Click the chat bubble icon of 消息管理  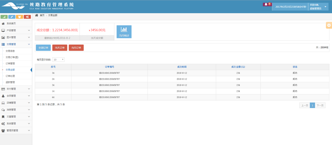(x=3, y=110)
